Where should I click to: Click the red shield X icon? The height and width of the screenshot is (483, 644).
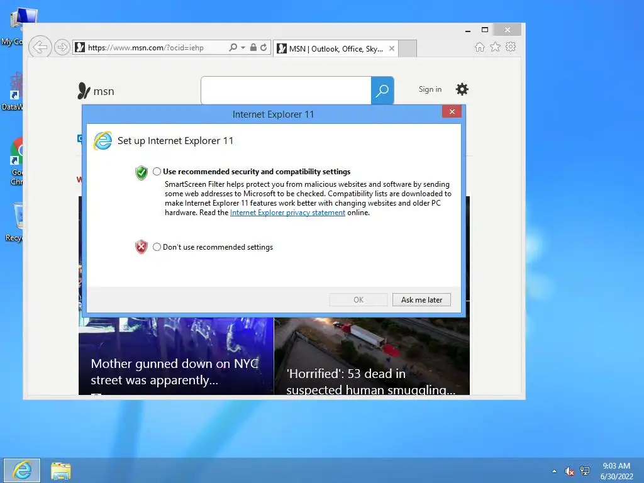142,247
